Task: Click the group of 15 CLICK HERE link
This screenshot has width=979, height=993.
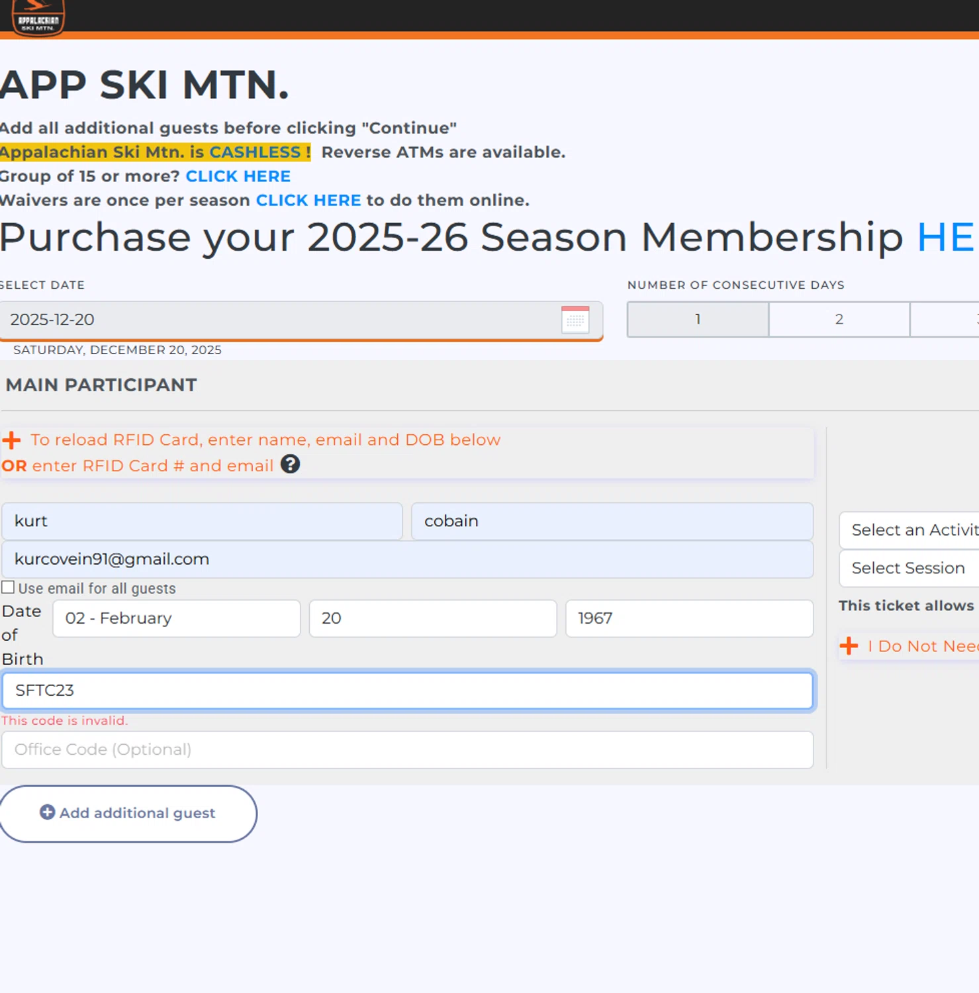Action: [238, 176]
